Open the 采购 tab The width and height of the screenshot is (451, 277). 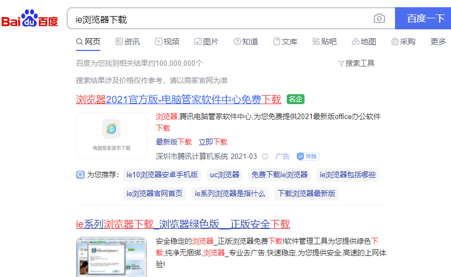point(403,42)
